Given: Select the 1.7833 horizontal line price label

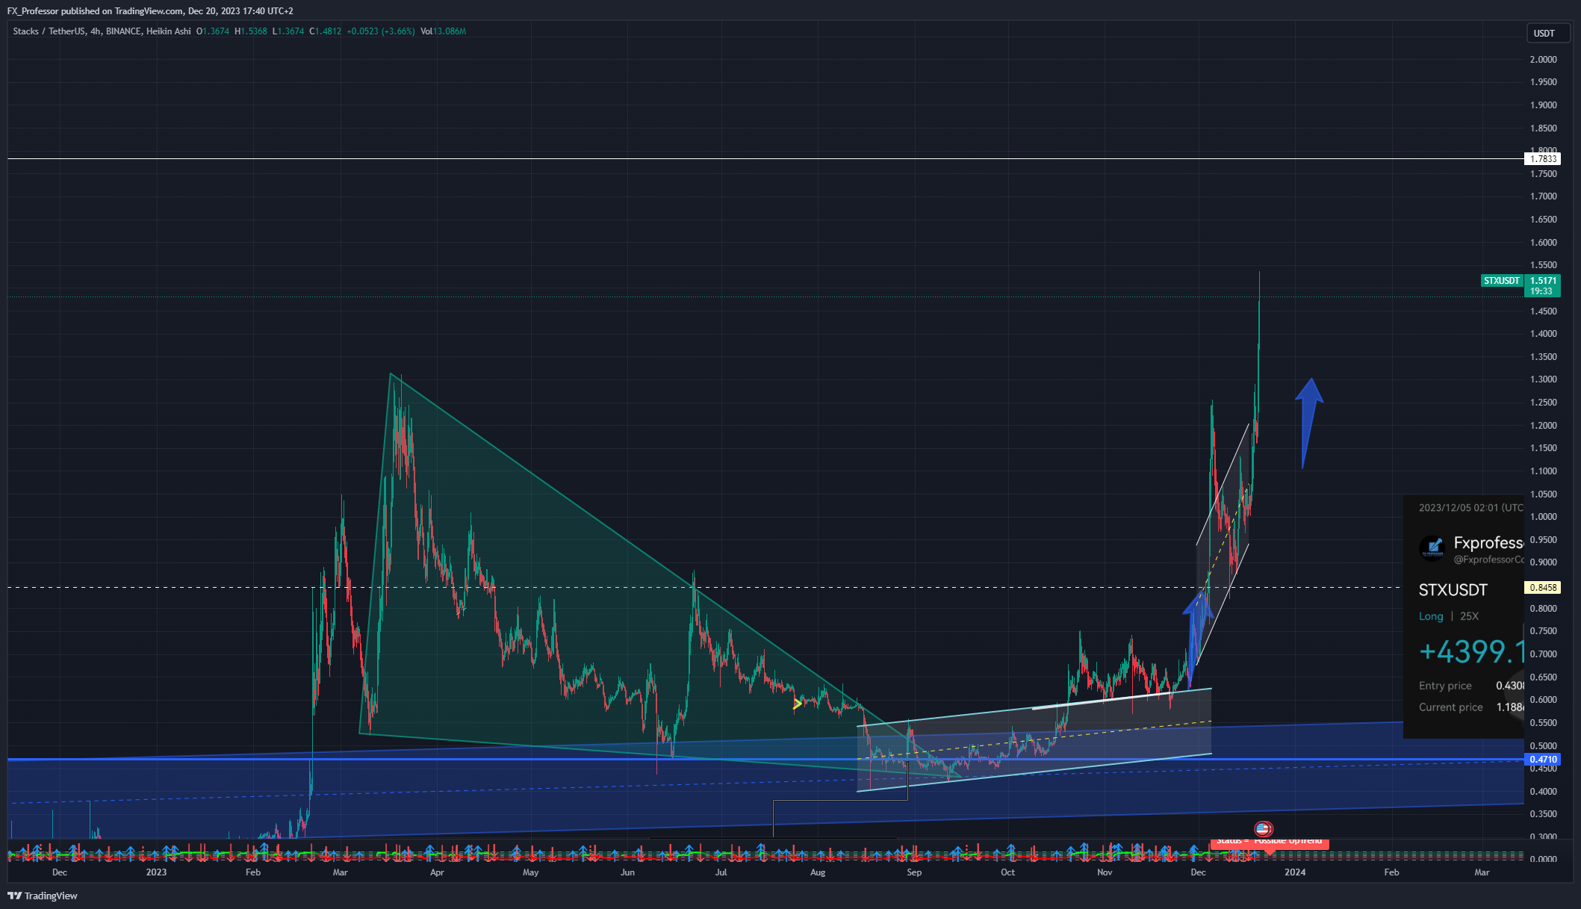Looking at the screenshot, I should pyautogui.click(x=1543, y=158).
